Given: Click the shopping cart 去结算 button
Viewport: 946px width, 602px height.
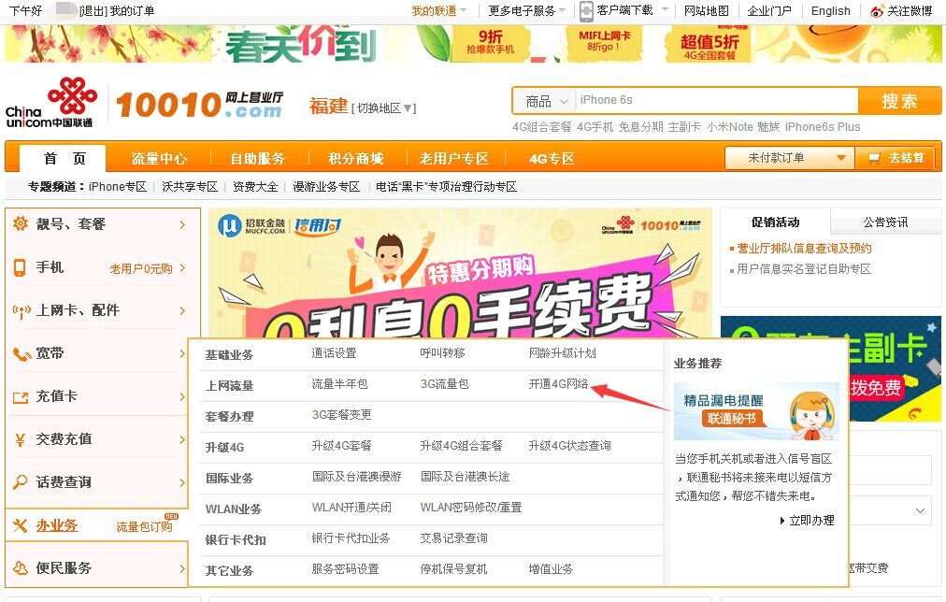Looking at the screenshot, I should (x=897, y=158).
